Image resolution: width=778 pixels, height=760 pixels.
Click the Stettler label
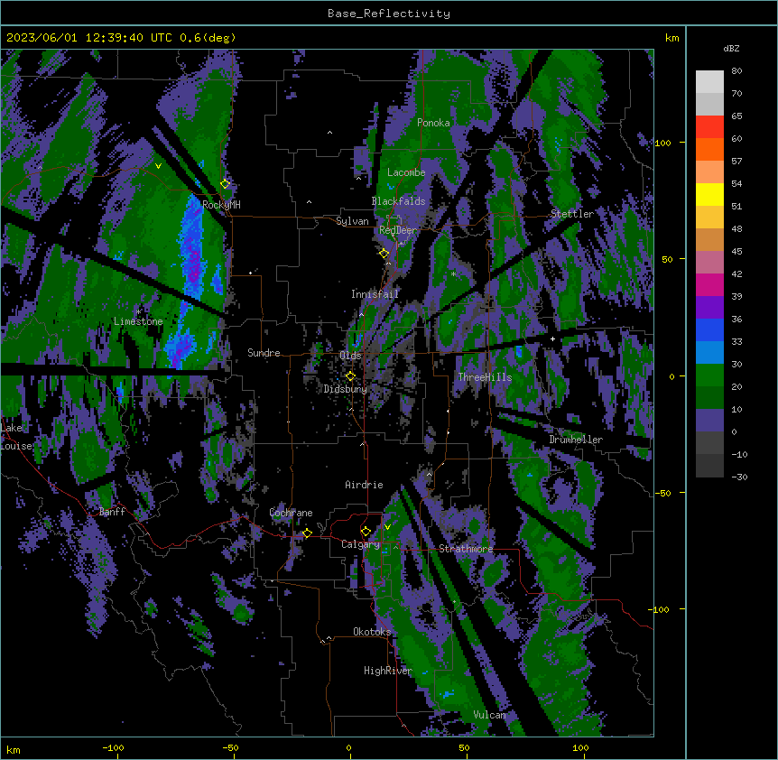[x=572, y=214]
